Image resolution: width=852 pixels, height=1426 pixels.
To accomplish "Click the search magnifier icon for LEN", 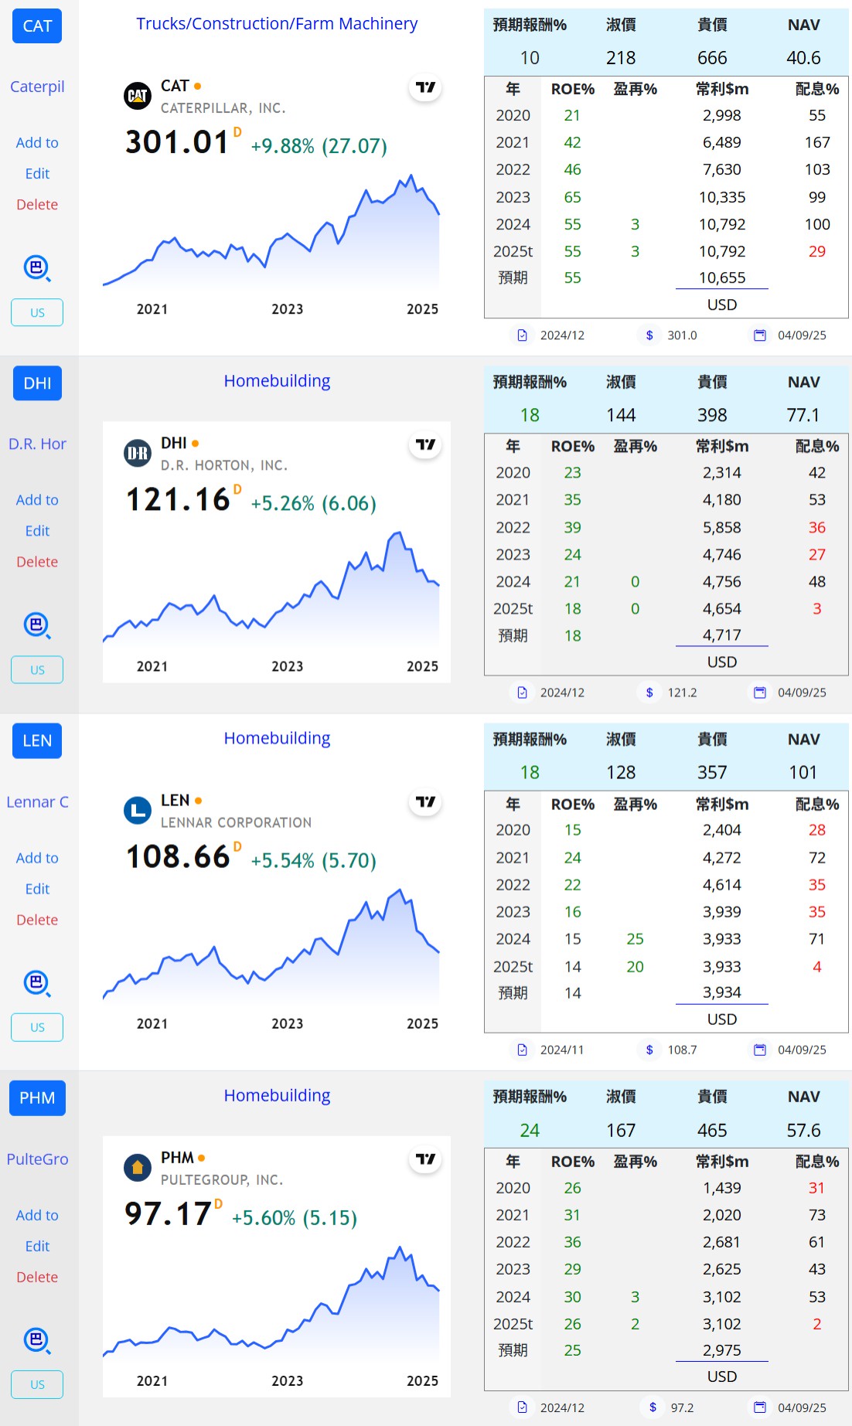I will point(37,983).
